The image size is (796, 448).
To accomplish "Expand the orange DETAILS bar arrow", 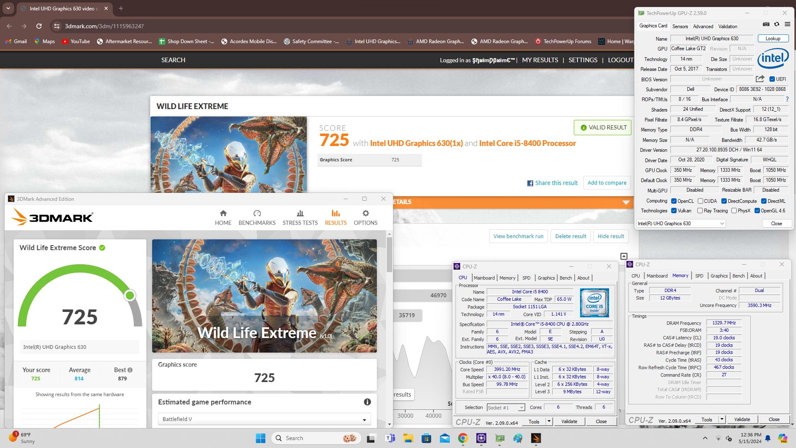I will point(626,202).
